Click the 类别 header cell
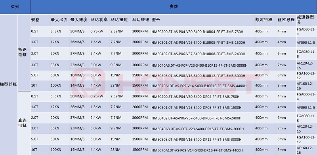This screenshot has width=317, height=155. [x=15, y=7]
